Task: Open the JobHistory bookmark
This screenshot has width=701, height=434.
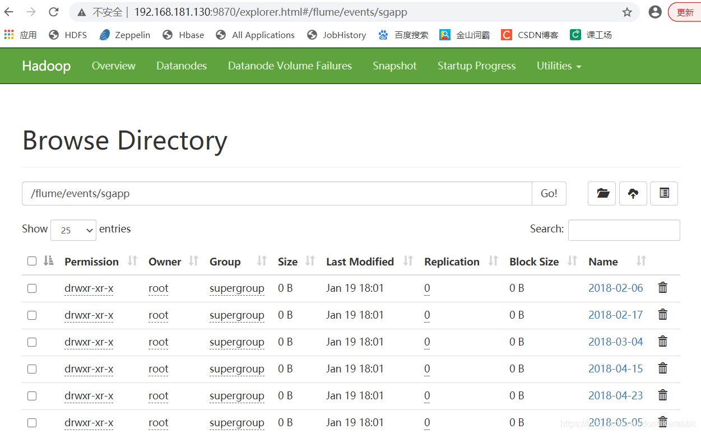Action: 337,35
